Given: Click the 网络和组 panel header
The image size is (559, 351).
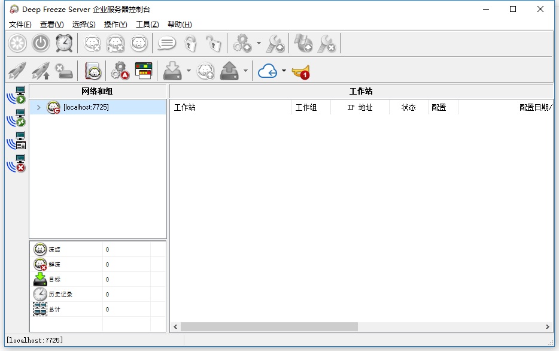Looking at the screenshot, I should point(98,91).
